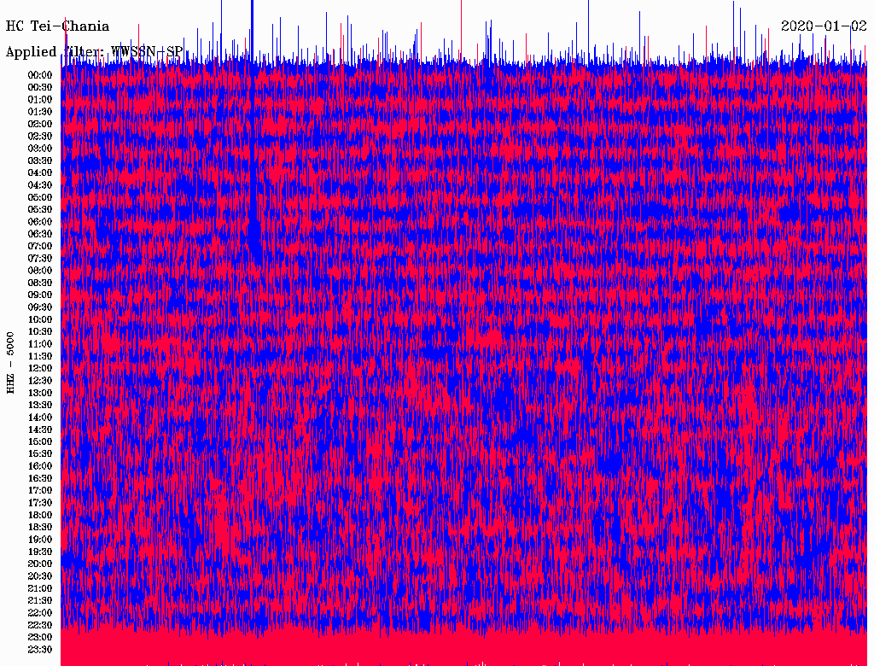
Task: Select the 03:00 time label
Action: [40, 149]
